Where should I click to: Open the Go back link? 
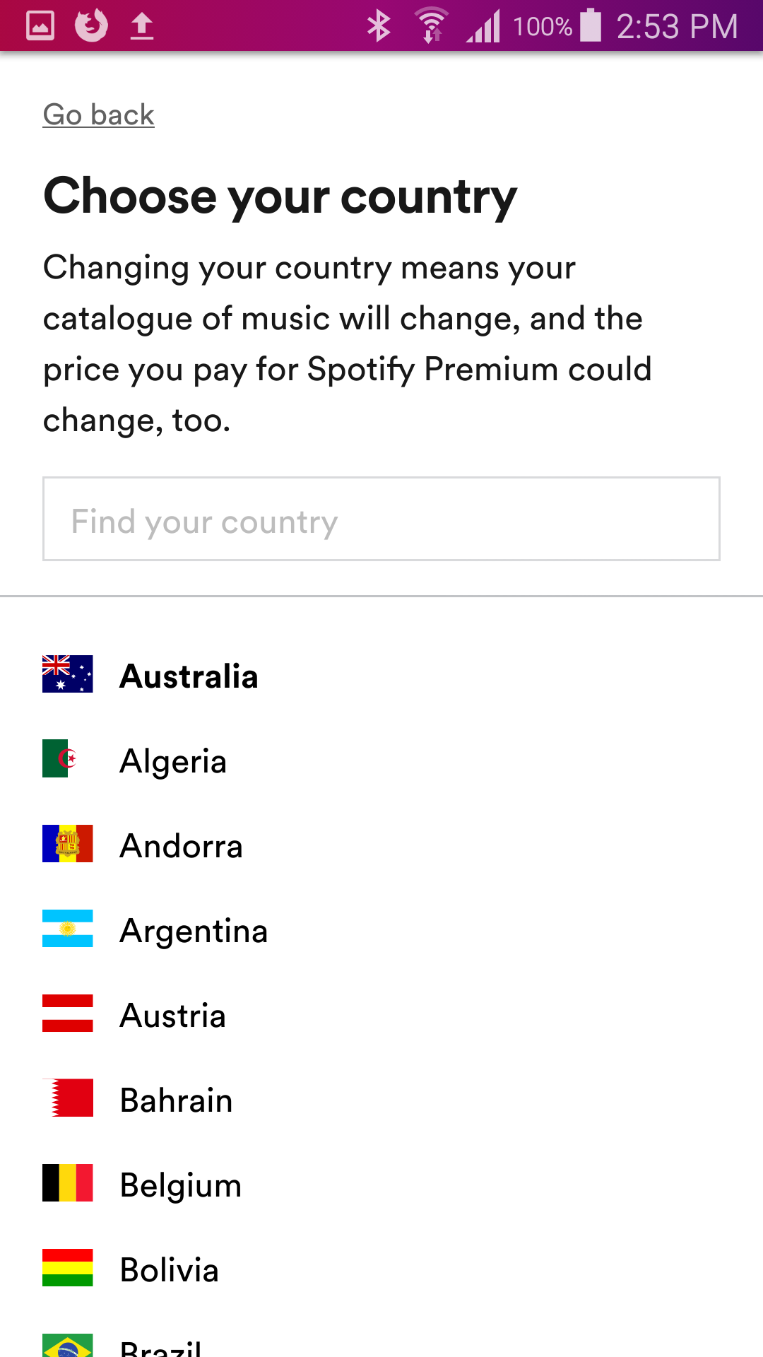pos(98,113)
